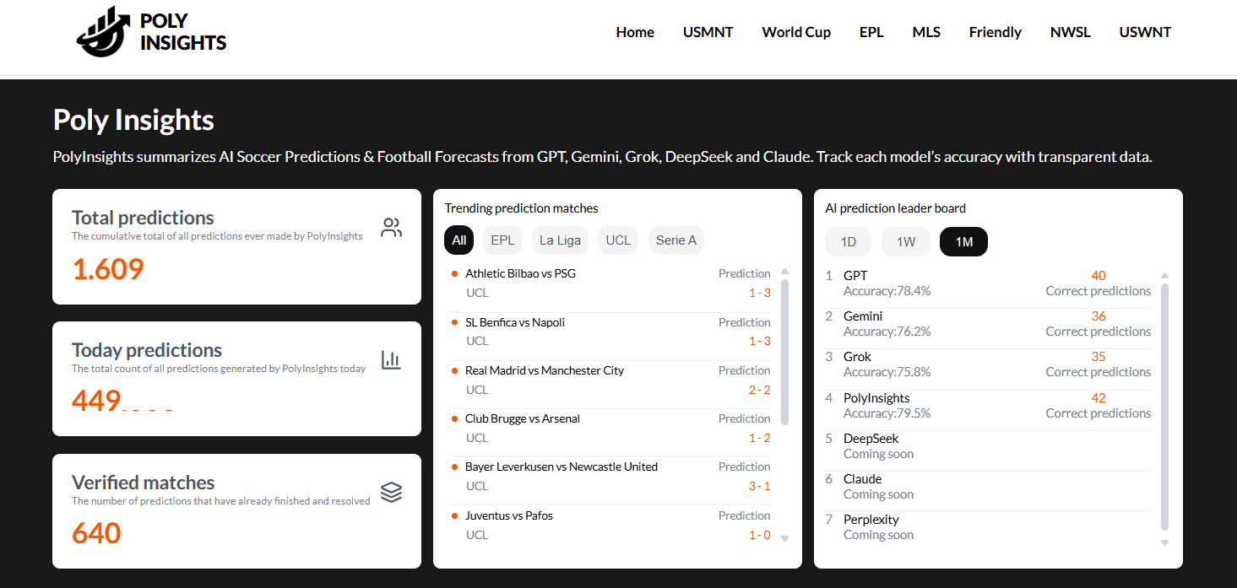Open the Real Madrid vs Manchester City match
The width and height of the screenshot is (1237, 588).
545,371
